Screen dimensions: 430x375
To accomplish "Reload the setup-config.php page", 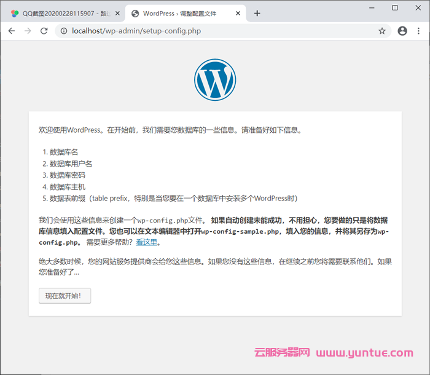I will pyautogui.click(x=44, y=31).
